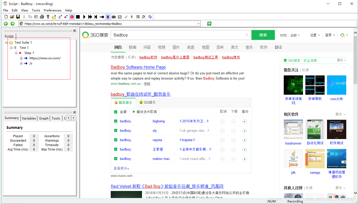Click the green dollar Variable icon

[x=132, y=17]
